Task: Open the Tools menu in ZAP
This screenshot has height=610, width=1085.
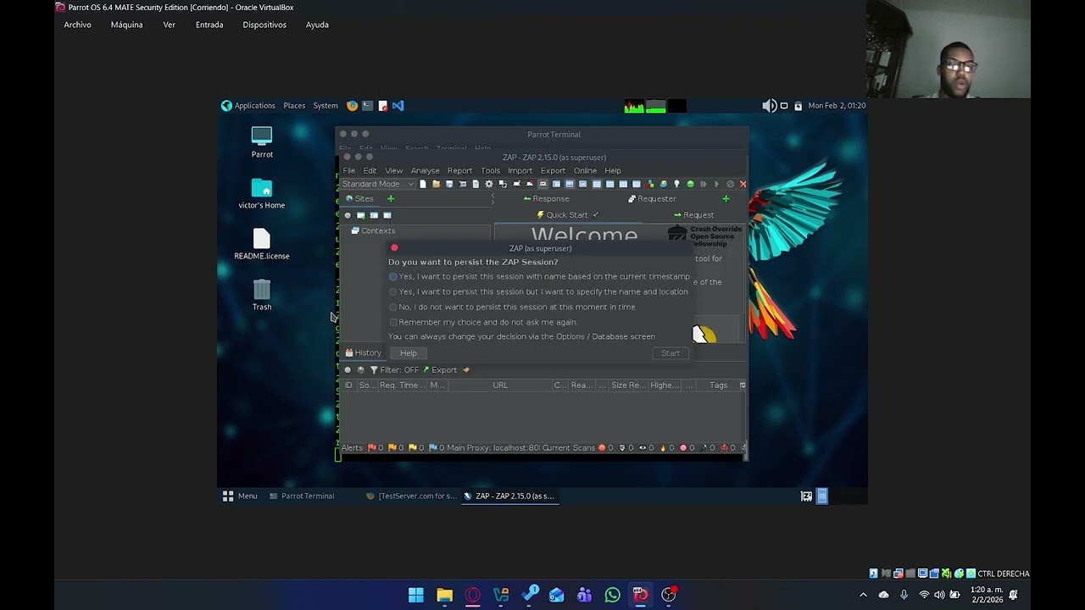Action: point(490,170)
